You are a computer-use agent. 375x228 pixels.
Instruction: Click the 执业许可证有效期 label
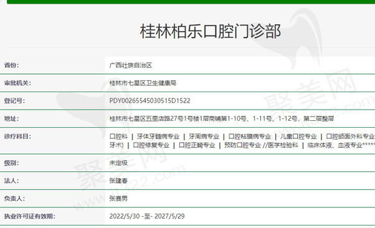(30, 216)
